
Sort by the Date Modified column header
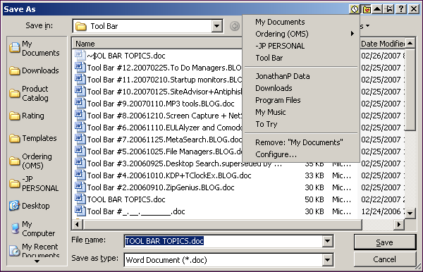[x=383, y=44]
